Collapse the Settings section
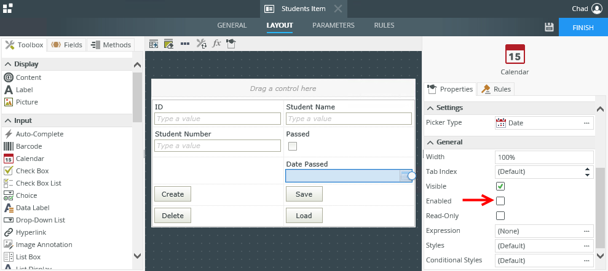This screenshot has width=608, height=271. pyautogui.click(x=430, y=108)
